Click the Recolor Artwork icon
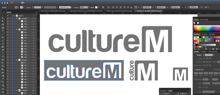This screenshot has width=220, height=95. coord(103,7)
